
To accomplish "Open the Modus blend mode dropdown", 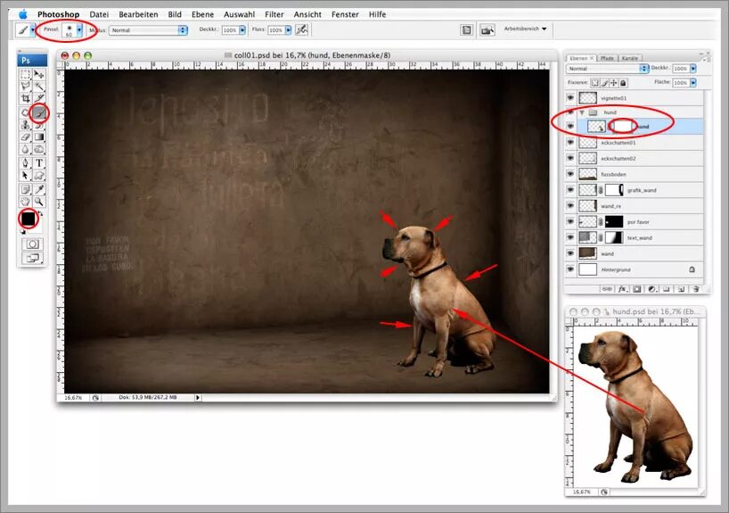I will (148, 29).
